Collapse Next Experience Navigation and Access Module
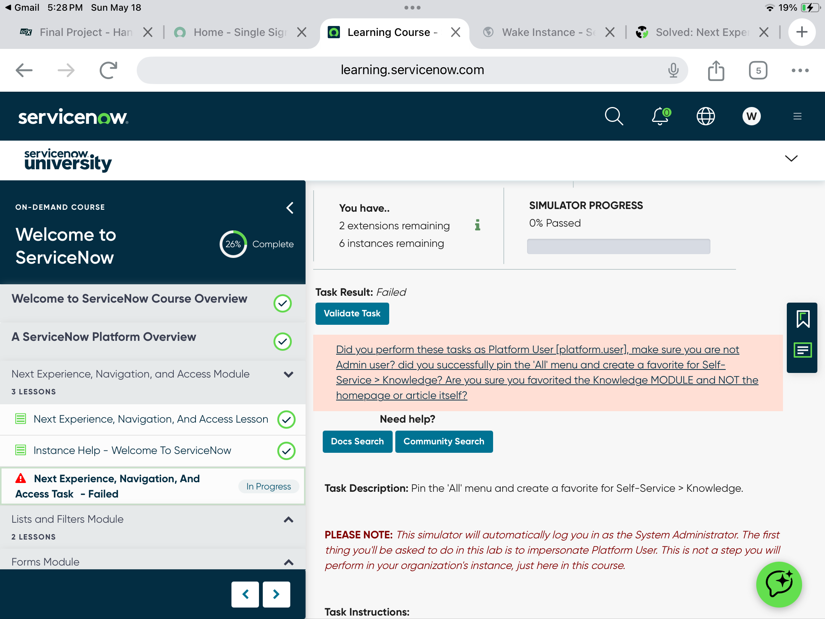This screenshot has width=825, height=619. pos(289,374)
